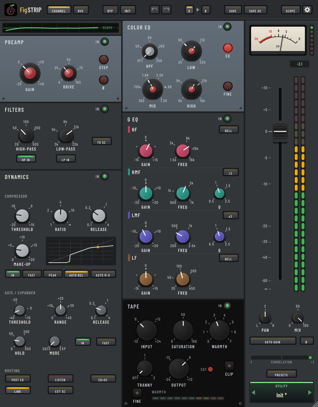318x407 pixels.
Task: Toggle the Tape SAT indicator light
Action: coord(210,369)
